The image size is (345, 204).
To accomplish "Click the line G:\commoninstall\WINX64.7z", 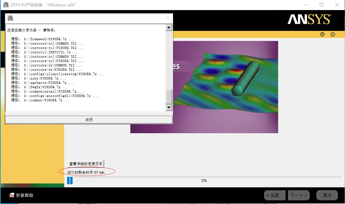I will click(x=47, y=91).
